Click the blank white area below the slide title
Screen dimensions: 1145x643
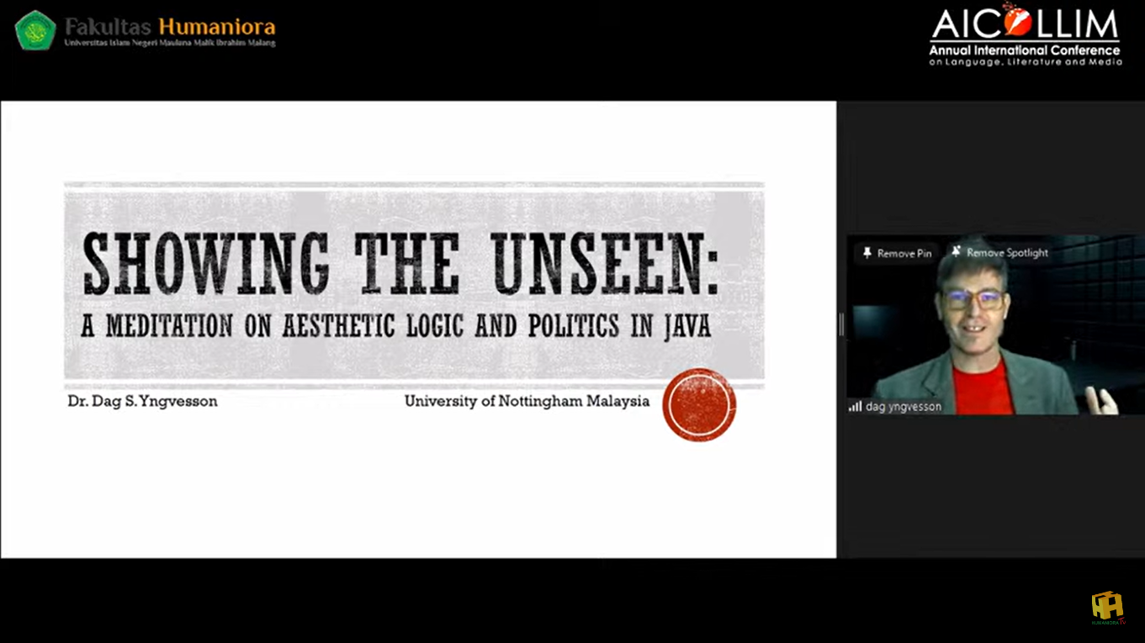[404, 488]
